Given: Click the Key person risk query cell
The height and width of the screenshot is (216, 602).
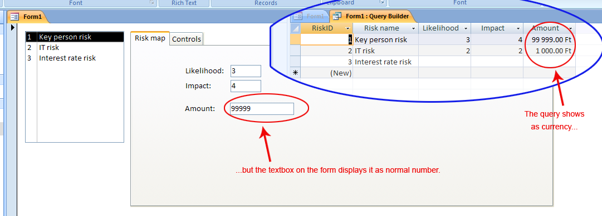Looking at the screenshot, I should [x=385, y=39].
